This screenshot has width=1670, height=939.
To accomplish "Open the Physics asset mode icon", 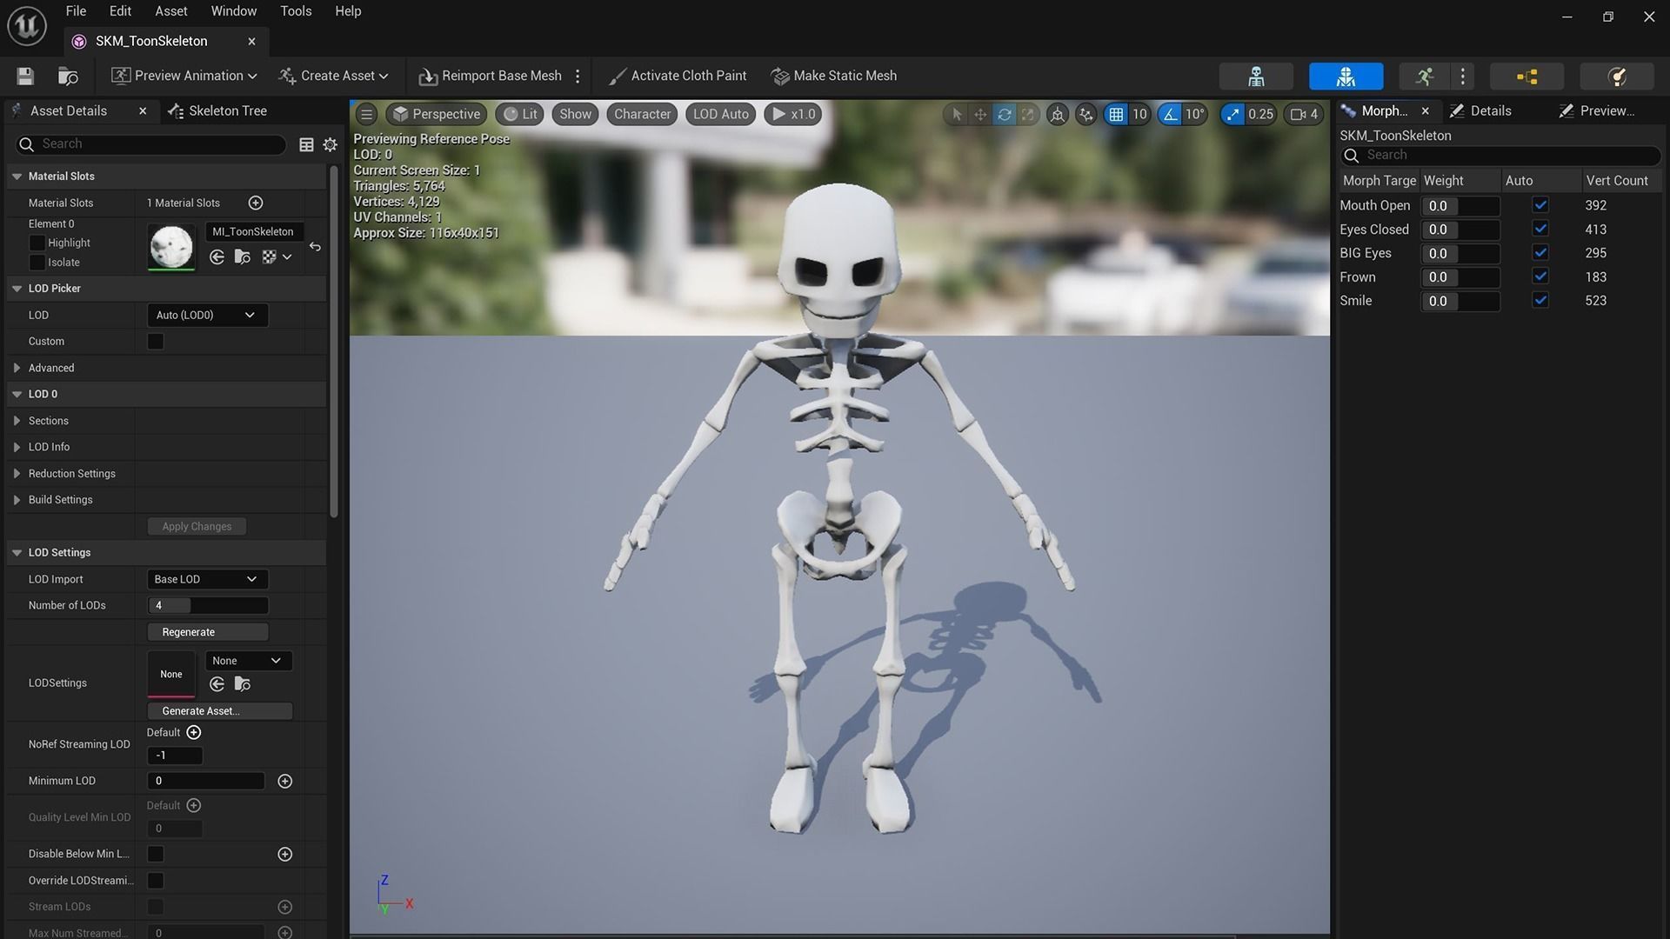I will 1617,77.
